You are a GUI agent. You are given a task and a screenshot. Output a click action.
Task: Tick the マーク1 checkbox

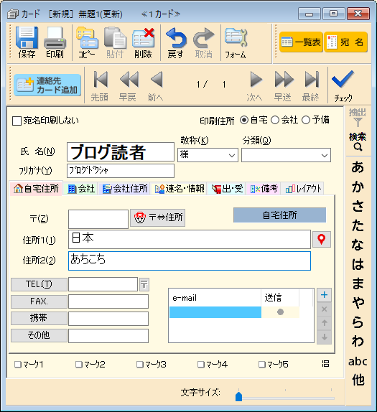point(18,365)
